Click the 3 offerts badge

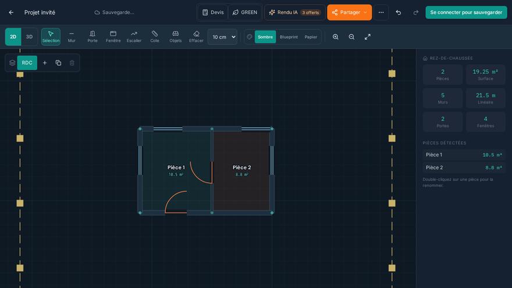click(310, 12)
